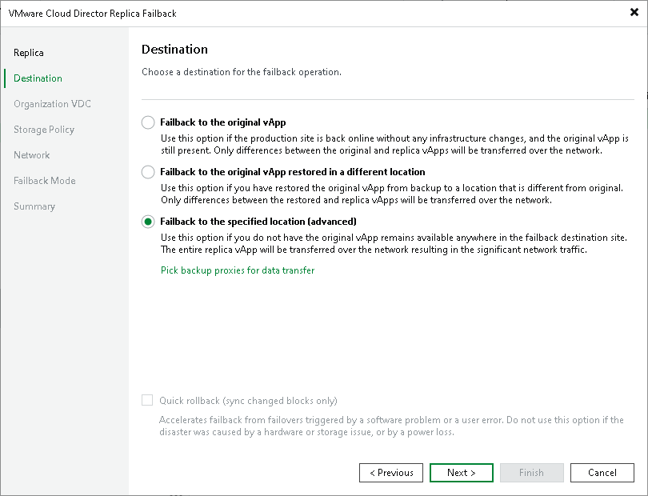This screenshot has height=496, width=648.
Task: Click the 'Quick rollback (sync changed blocks only)' label
Action: 248,401
